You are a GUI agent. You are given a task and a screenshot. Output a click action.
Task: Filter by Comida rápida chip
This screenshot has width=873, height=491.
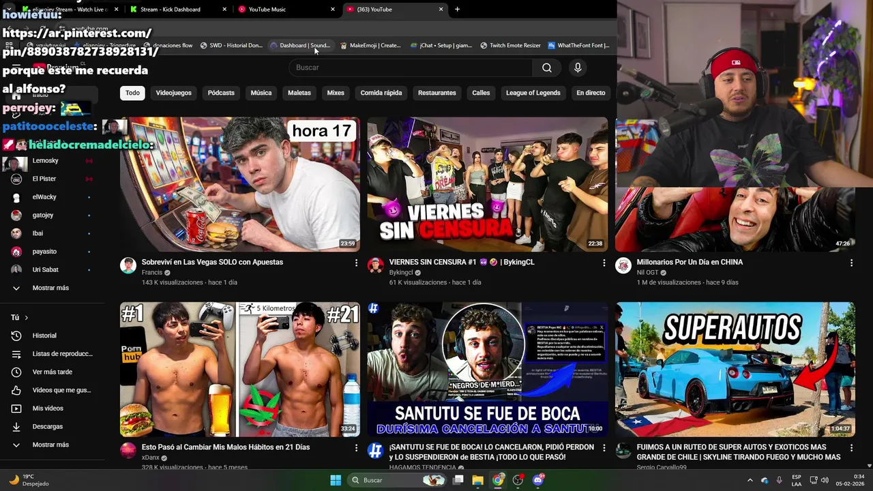(x=381, y=93)
